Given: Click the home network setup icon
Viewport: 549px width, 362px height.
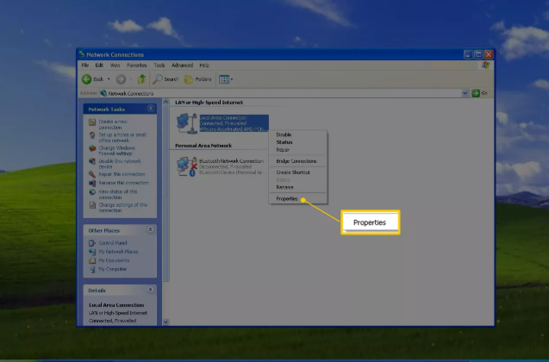Looking at the screenshot, I should pos(92,135).
